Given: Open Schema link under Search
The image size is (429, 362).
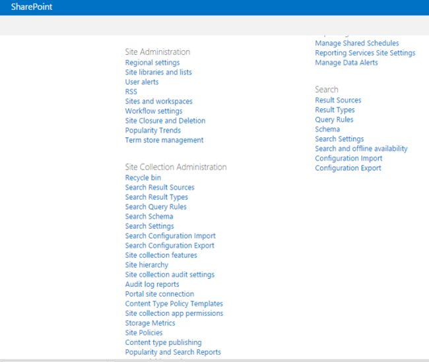Looking at the screenshot, I should click(x=327, y=129).
